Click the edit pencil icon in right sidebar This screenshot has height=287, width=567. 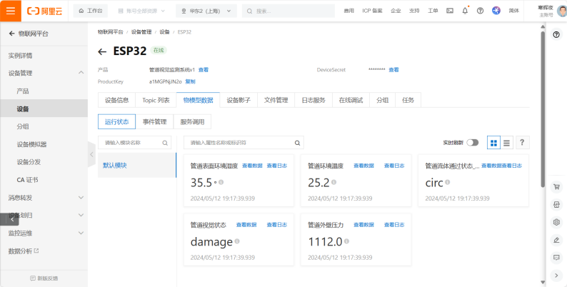(x=556, y=240)
